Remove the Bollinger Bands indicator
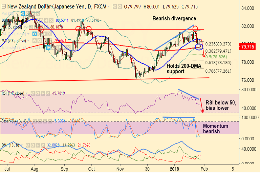The image size is (260, 174). [51, 20]
